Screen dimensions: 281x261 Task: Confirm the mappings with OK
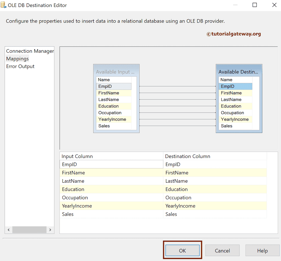(182, 250)
